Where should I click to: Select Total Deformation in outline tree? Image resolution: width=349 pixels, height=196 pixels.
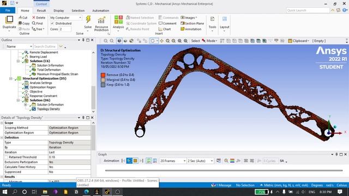(49, 70)
